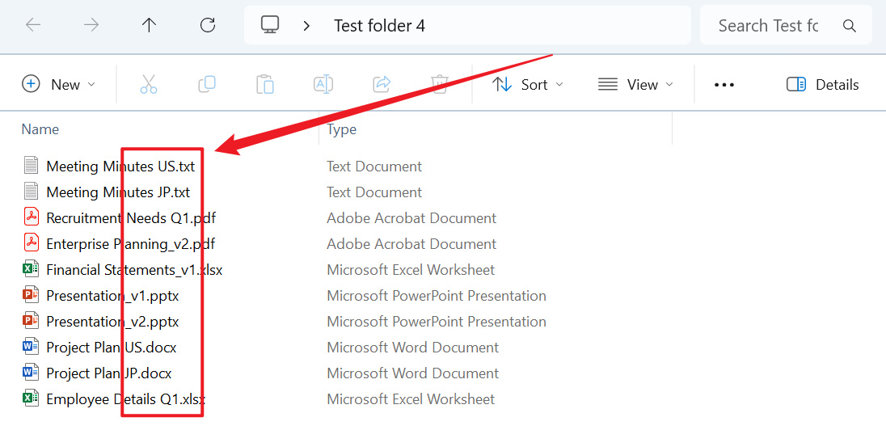The width and height of the screenshot is (886, 430).
Task: Click the Forward navigation arrow
Action: click(x=91, y=25)
